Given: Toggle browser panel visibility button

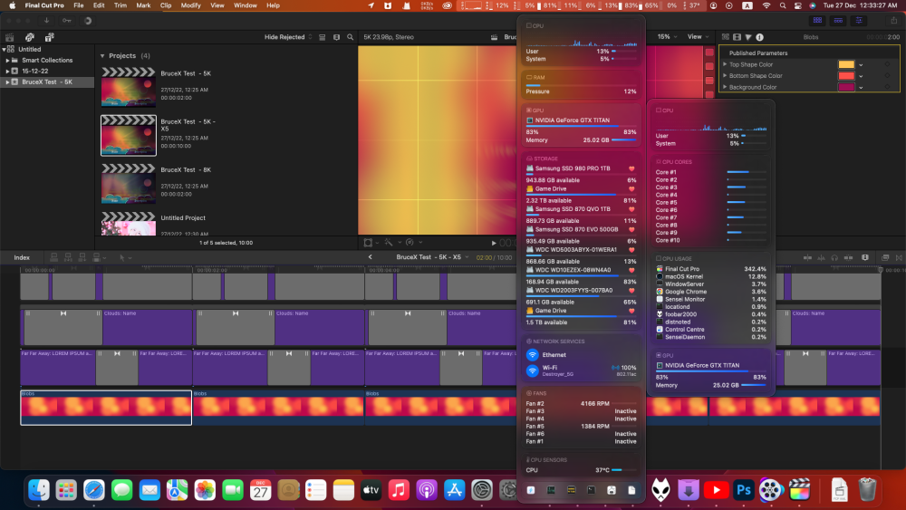Looking at the screenshot, I should [817, 21].
